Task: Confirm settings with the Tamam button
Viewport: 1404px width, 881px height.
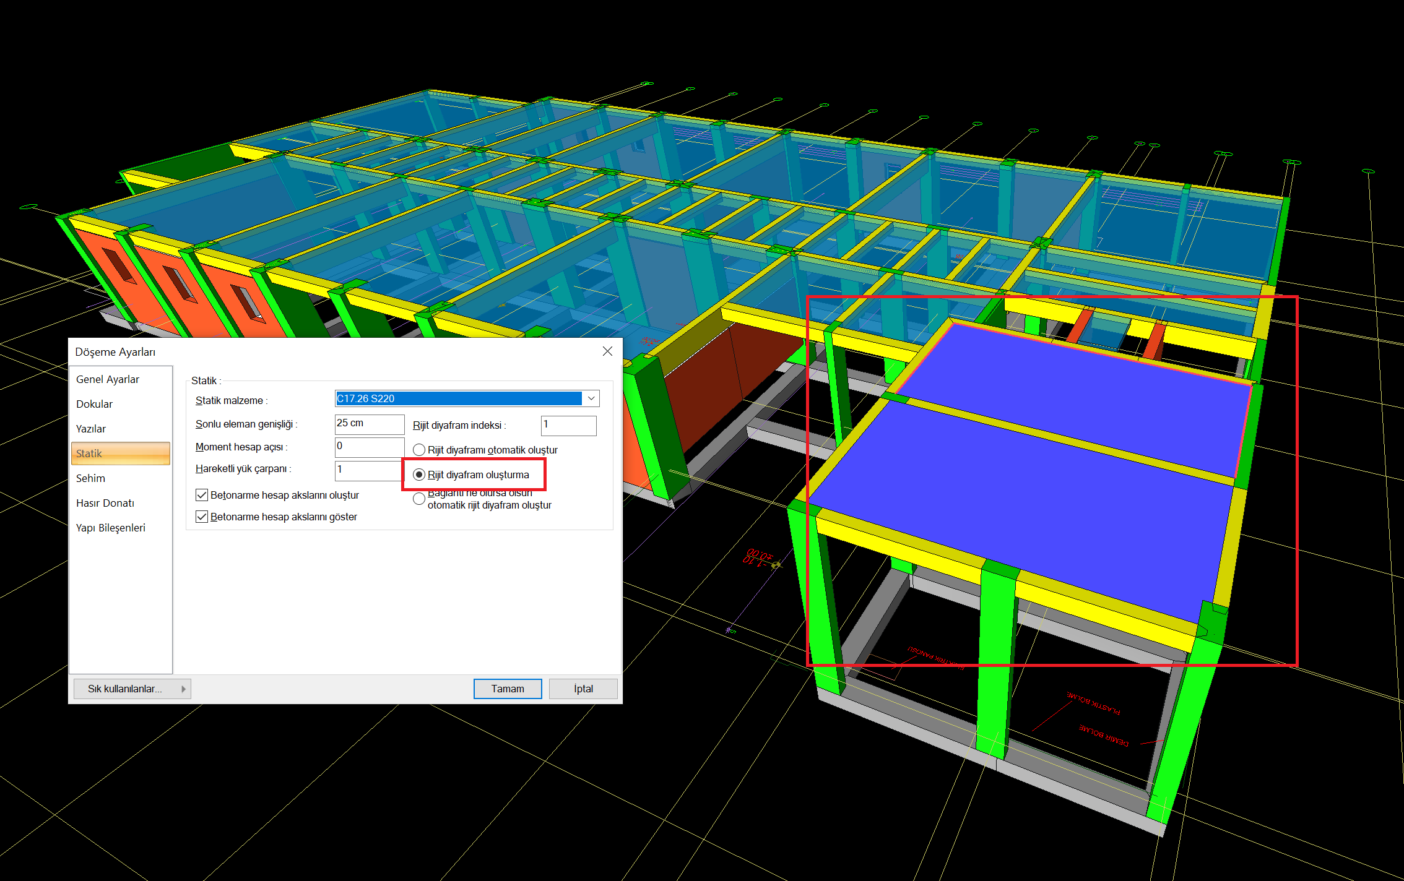Action: coord(507,689)
